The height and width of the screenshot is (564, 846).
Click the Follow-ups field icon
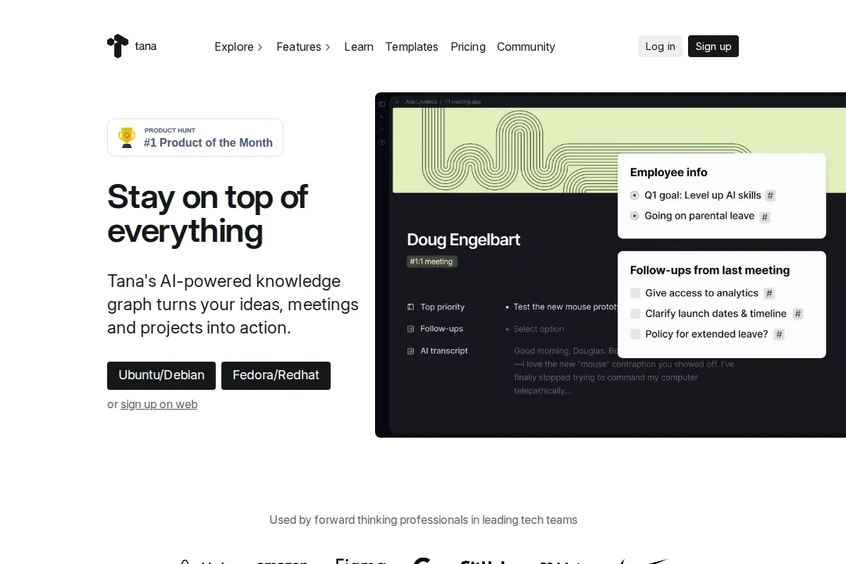(410, 329)
